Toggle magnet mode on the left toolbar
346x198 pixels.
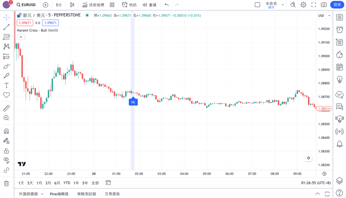coord(6,131)
